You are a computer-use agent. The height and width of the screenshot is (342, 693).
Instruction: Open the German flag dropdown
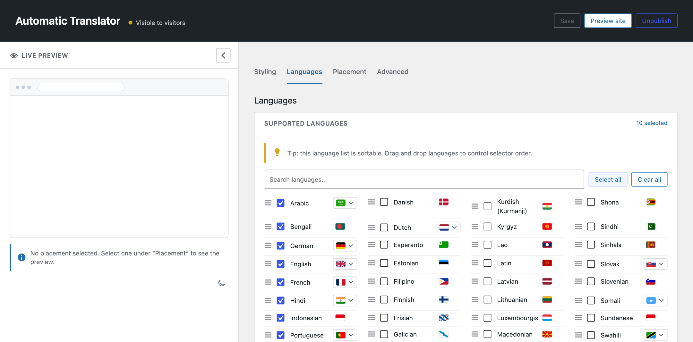[345, 246]
